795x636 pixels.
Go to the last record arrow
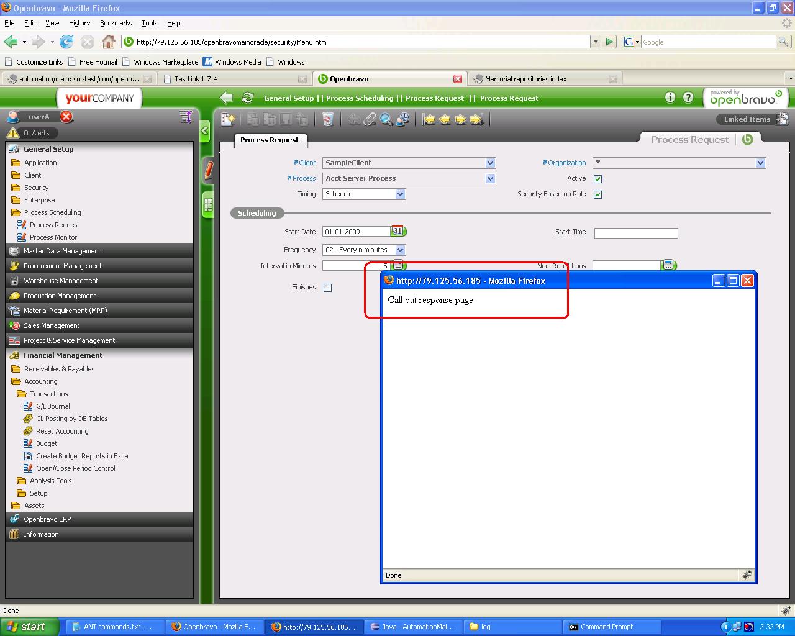point(476,119)
